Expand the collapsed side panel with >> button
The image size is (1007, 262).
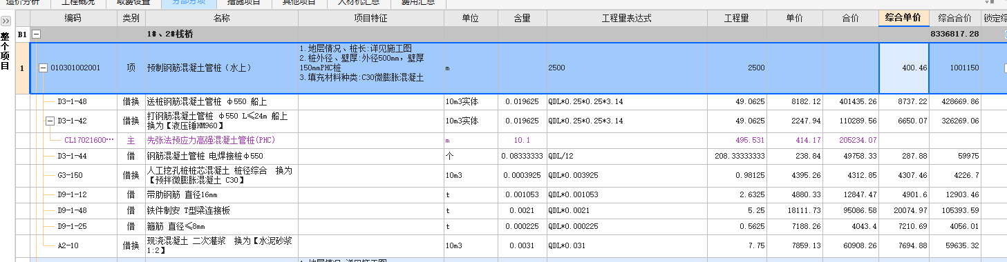click(6, 21)
